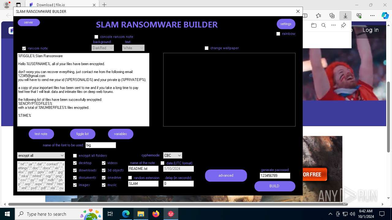Search downloads using the magnifier icon
Image resolution: width=392 pixels, height=220 pixels.
click(x=323, y=25)
